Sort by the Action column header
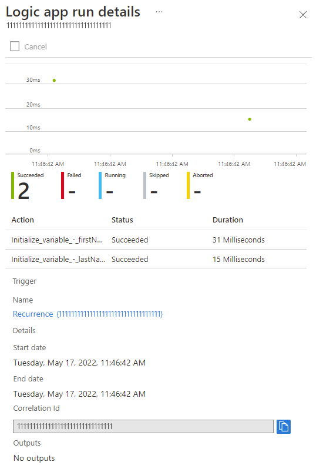323x465 pixels. click(23, 220)
